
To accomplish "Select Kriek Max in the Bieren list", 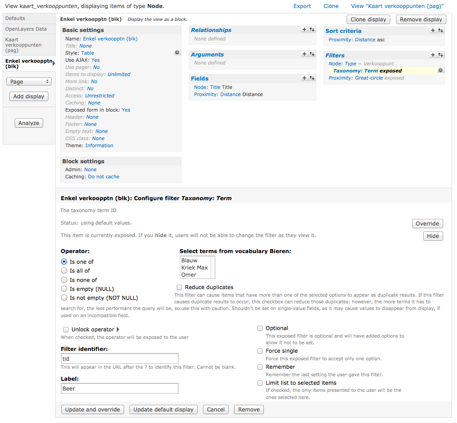I will tap(194, 268).
